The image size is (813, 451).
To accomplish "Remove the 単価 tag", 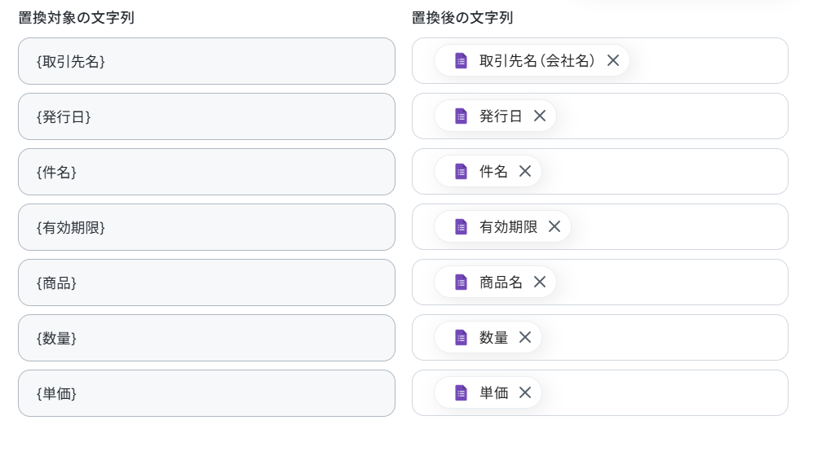I will (x=524, y=393).
